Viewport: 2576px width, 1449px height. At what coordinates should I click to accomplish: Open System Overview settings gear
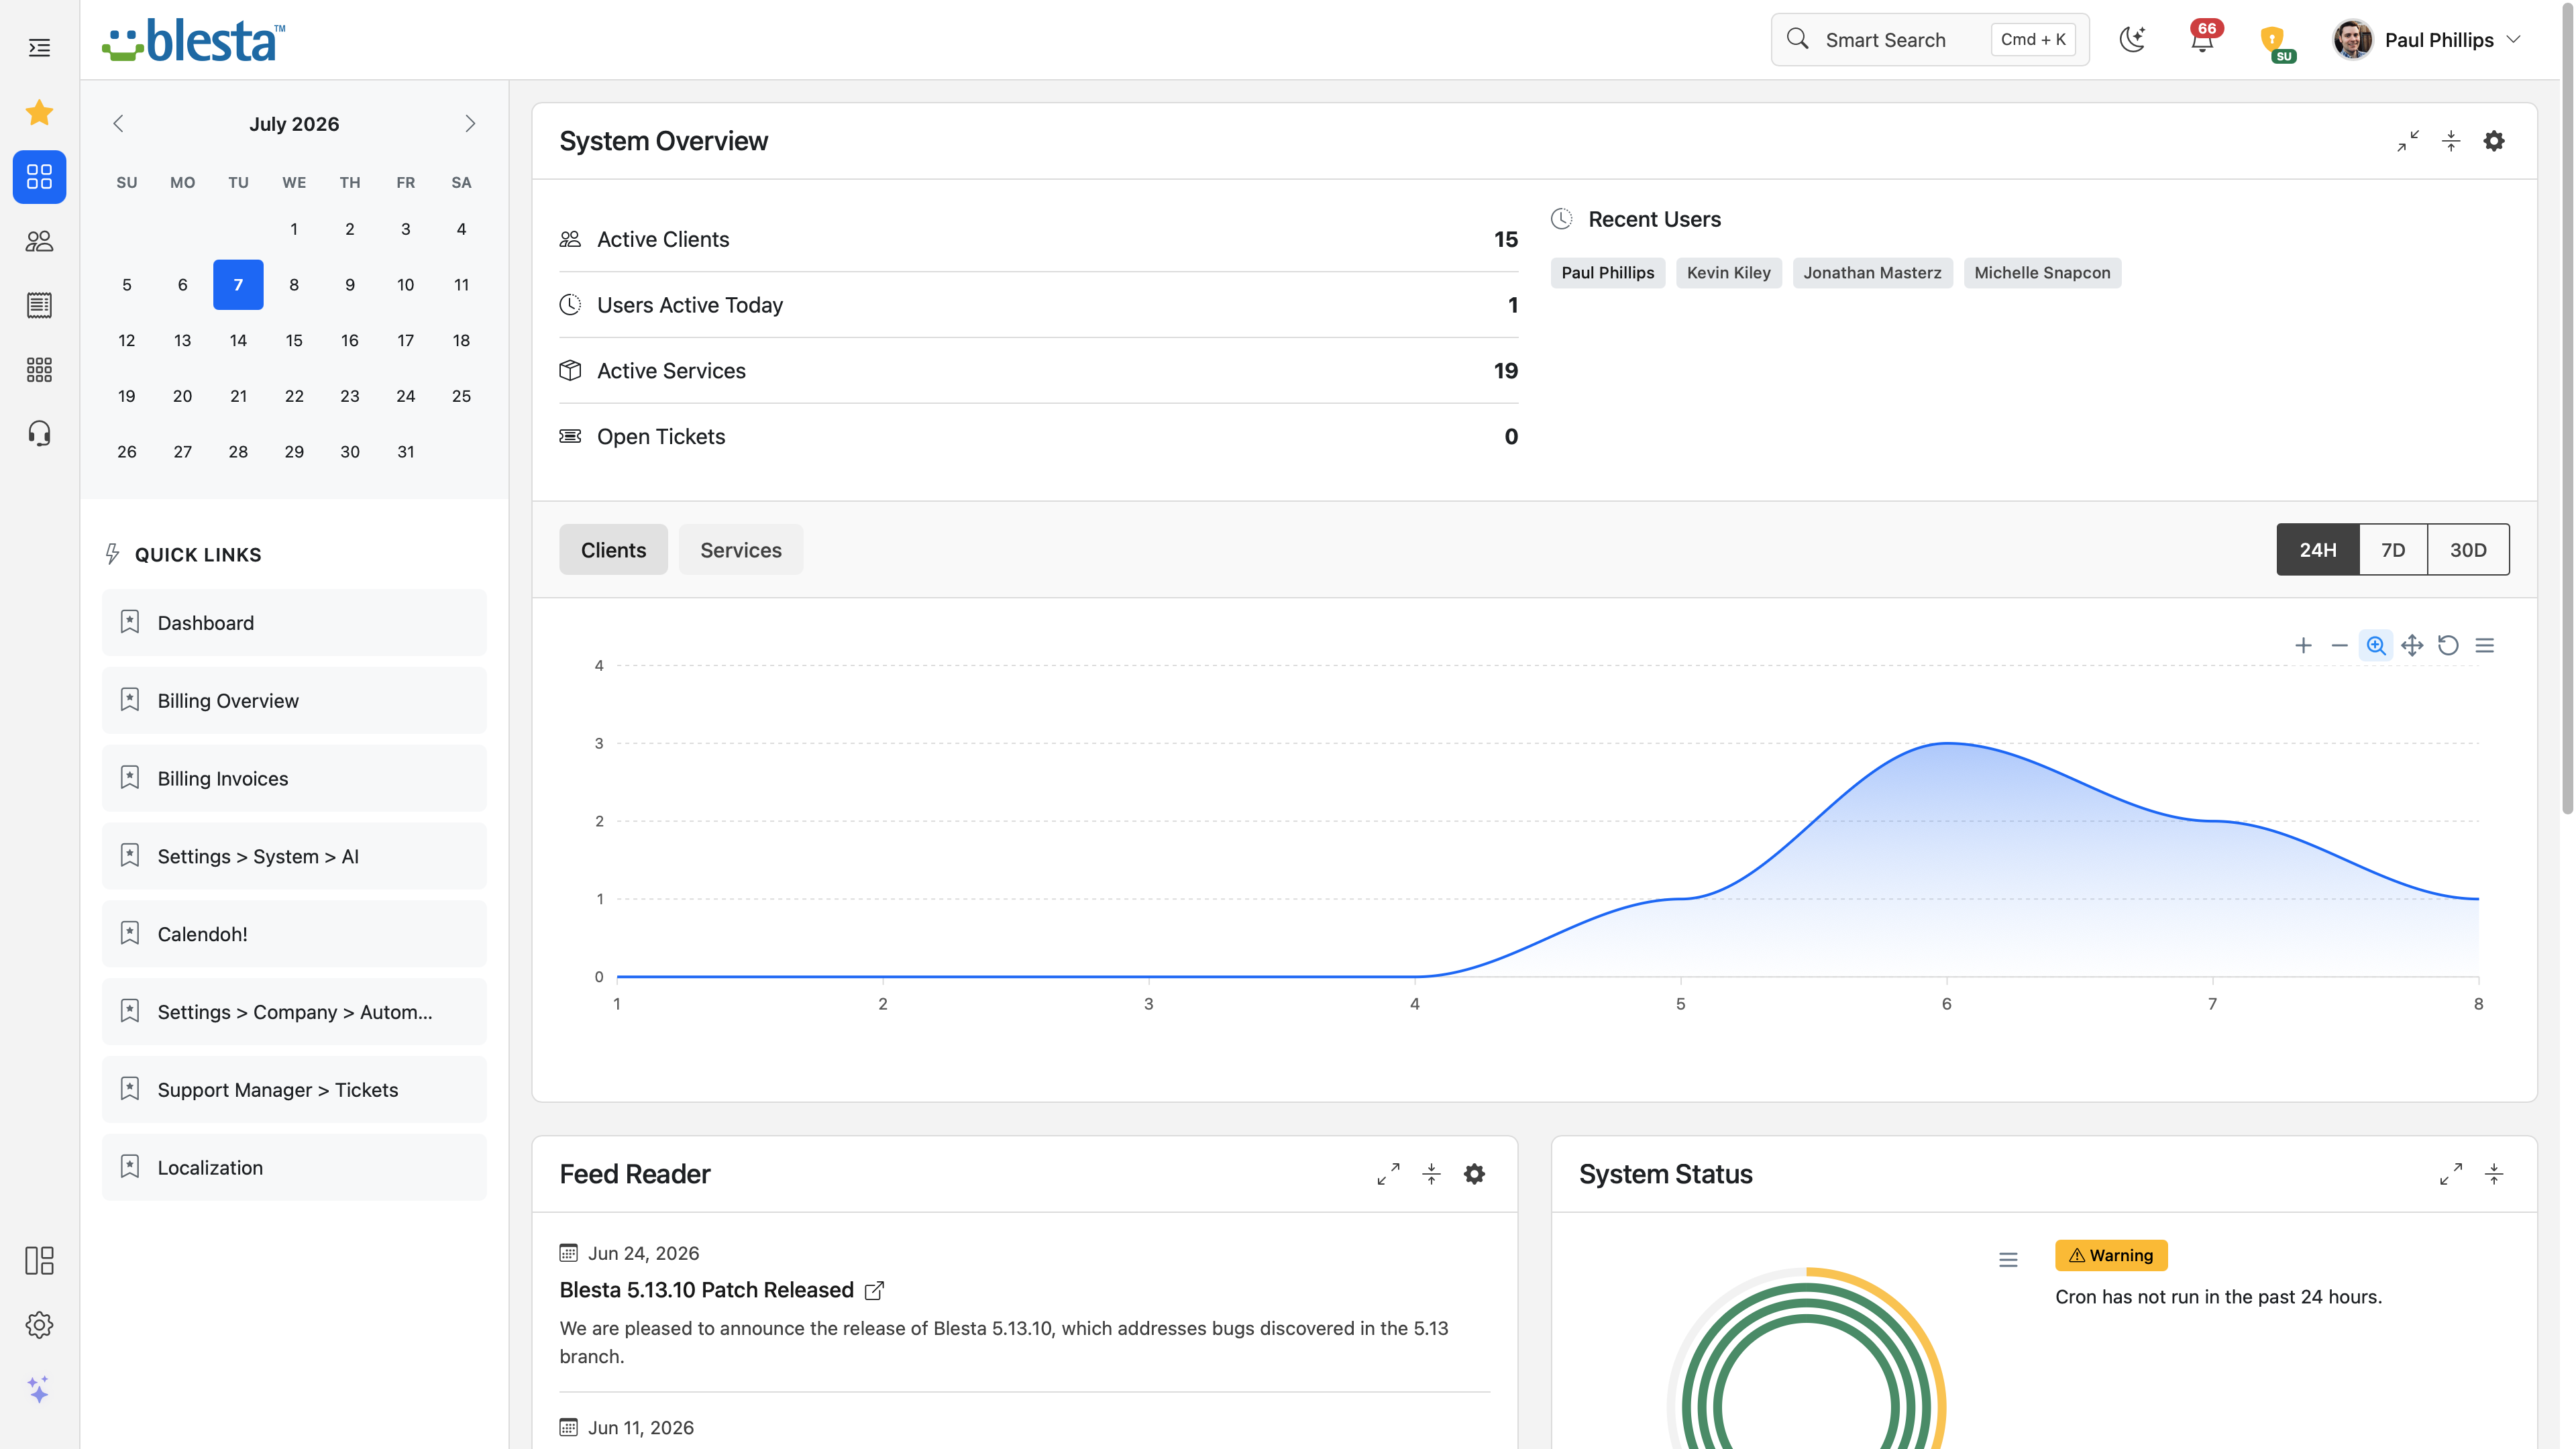click(2494, 141)
